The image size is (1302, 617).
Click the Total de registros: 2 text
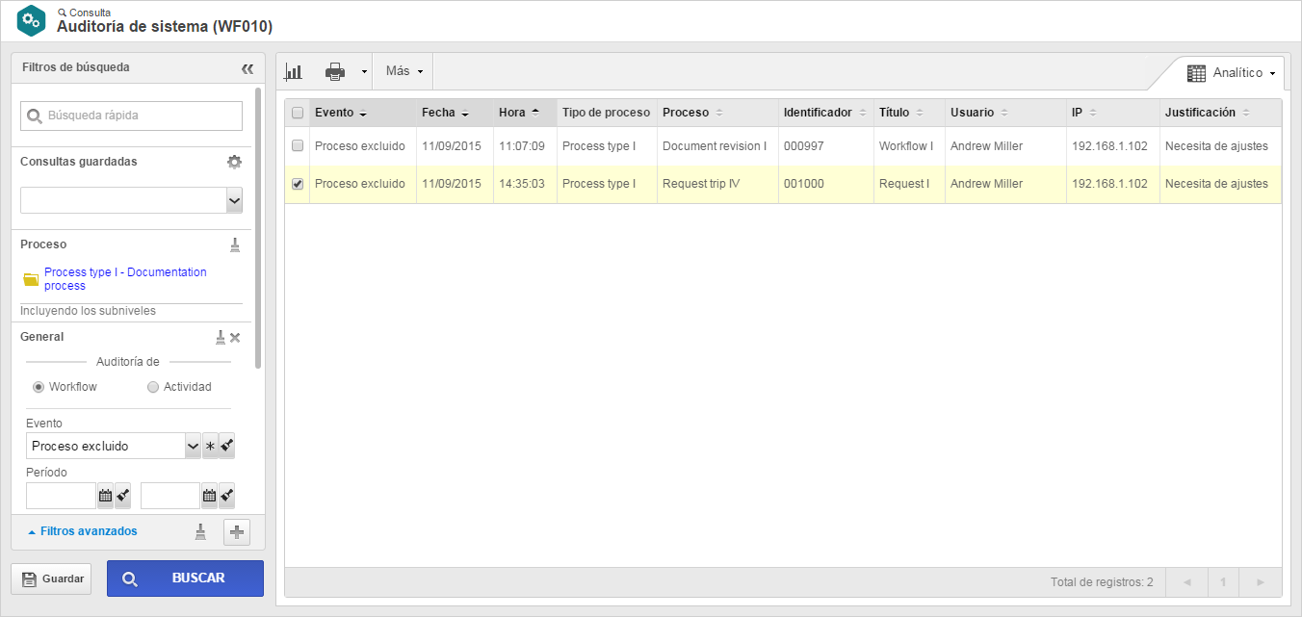(1102, 582)
